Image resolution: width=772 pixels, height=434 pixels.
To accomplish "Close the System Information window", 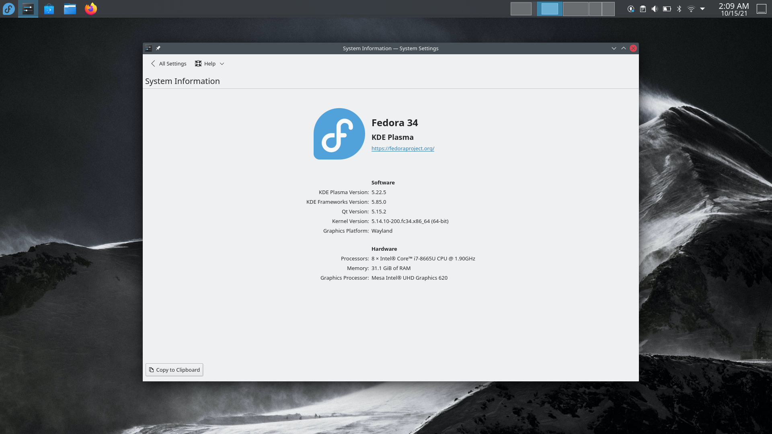I will [x=633, y=48].
